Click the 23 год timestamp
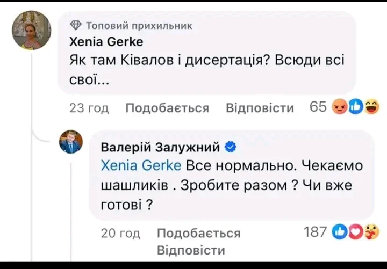The width and height of the screenshot is (387, 269). click(x=89, y=108)
